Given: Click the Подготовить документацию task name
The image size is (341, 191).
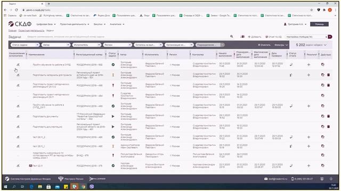Looking at the screenshot, I should 47,127.
